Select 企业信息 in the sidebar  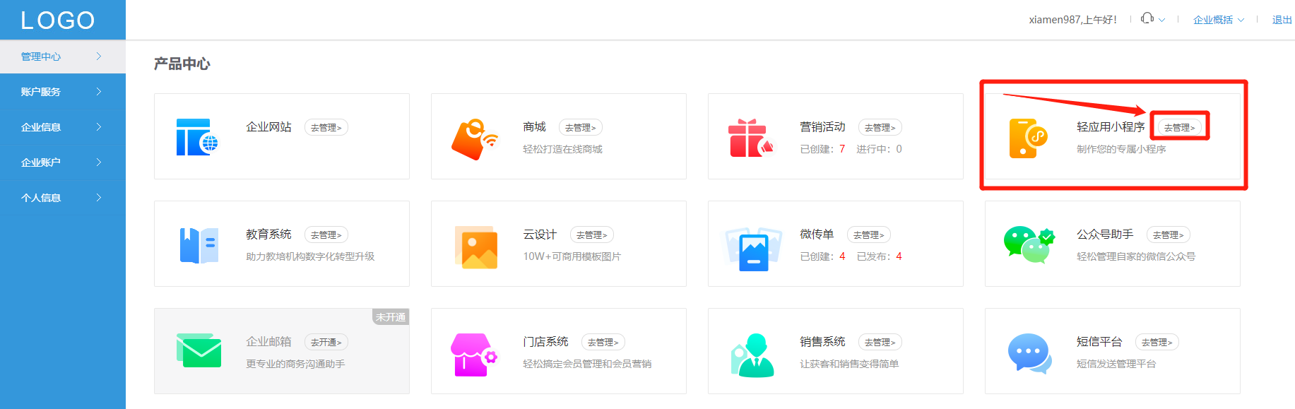63,127
